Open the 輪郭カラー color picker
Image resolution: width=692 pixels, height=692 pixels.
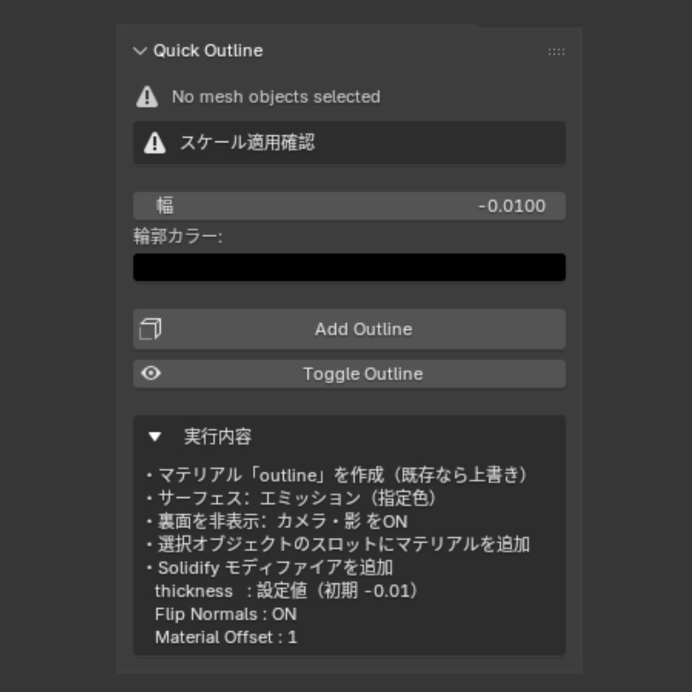349,267
